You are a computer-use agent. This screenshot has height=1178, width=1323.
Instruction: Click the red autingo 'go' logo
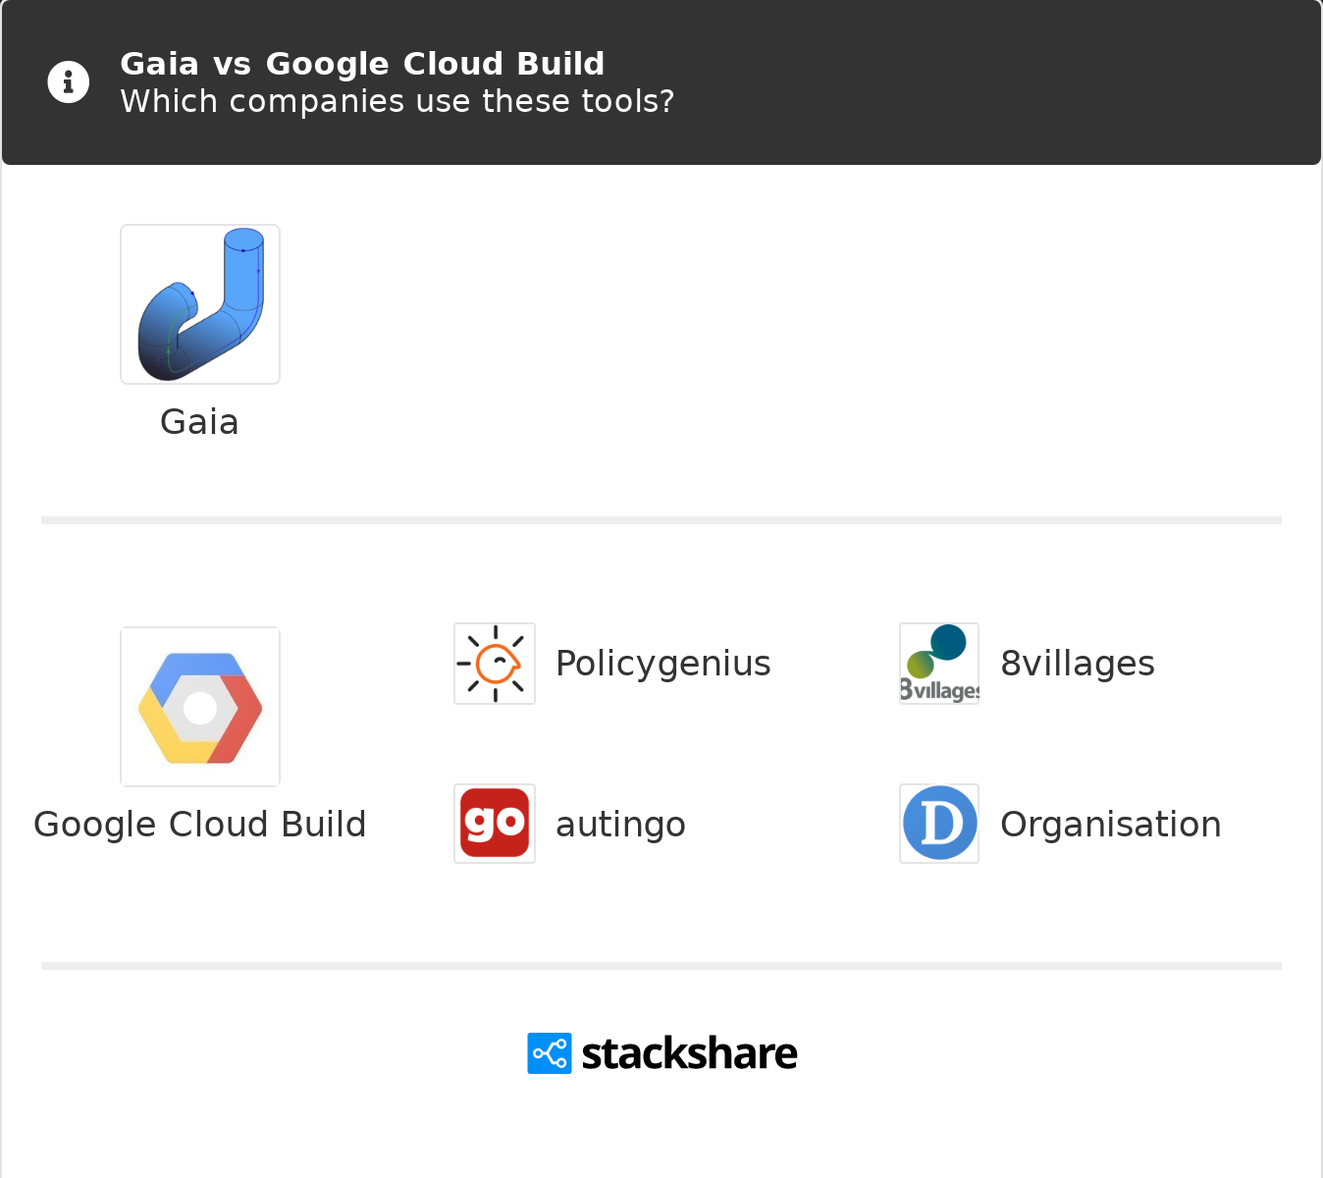pos(495,824)
